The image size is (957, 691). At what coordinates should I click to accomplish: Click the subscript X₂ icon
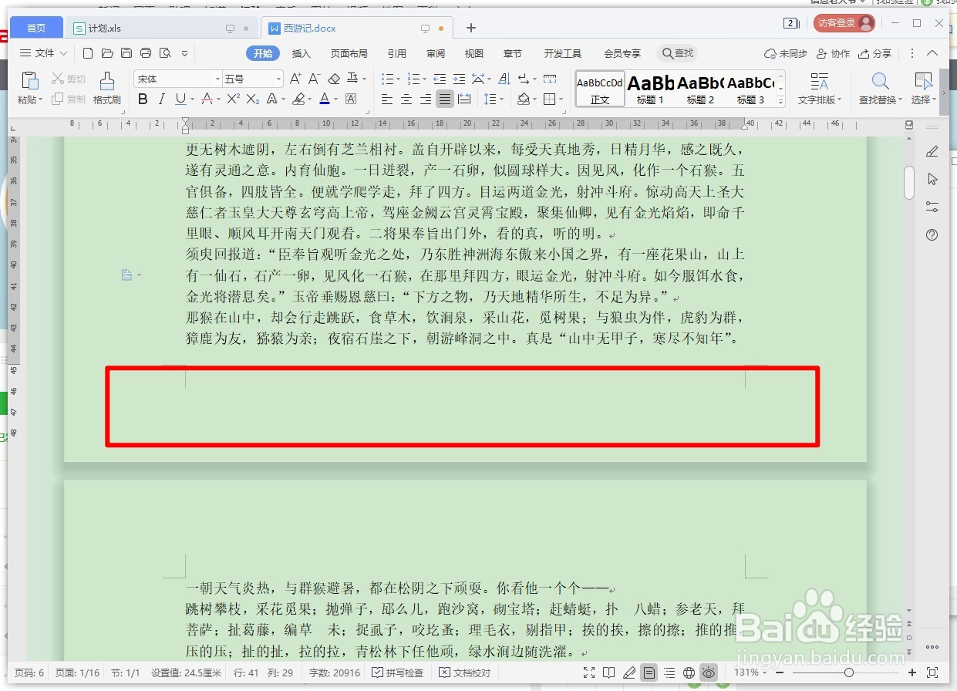pyautogui.click(x=252, y=99)
